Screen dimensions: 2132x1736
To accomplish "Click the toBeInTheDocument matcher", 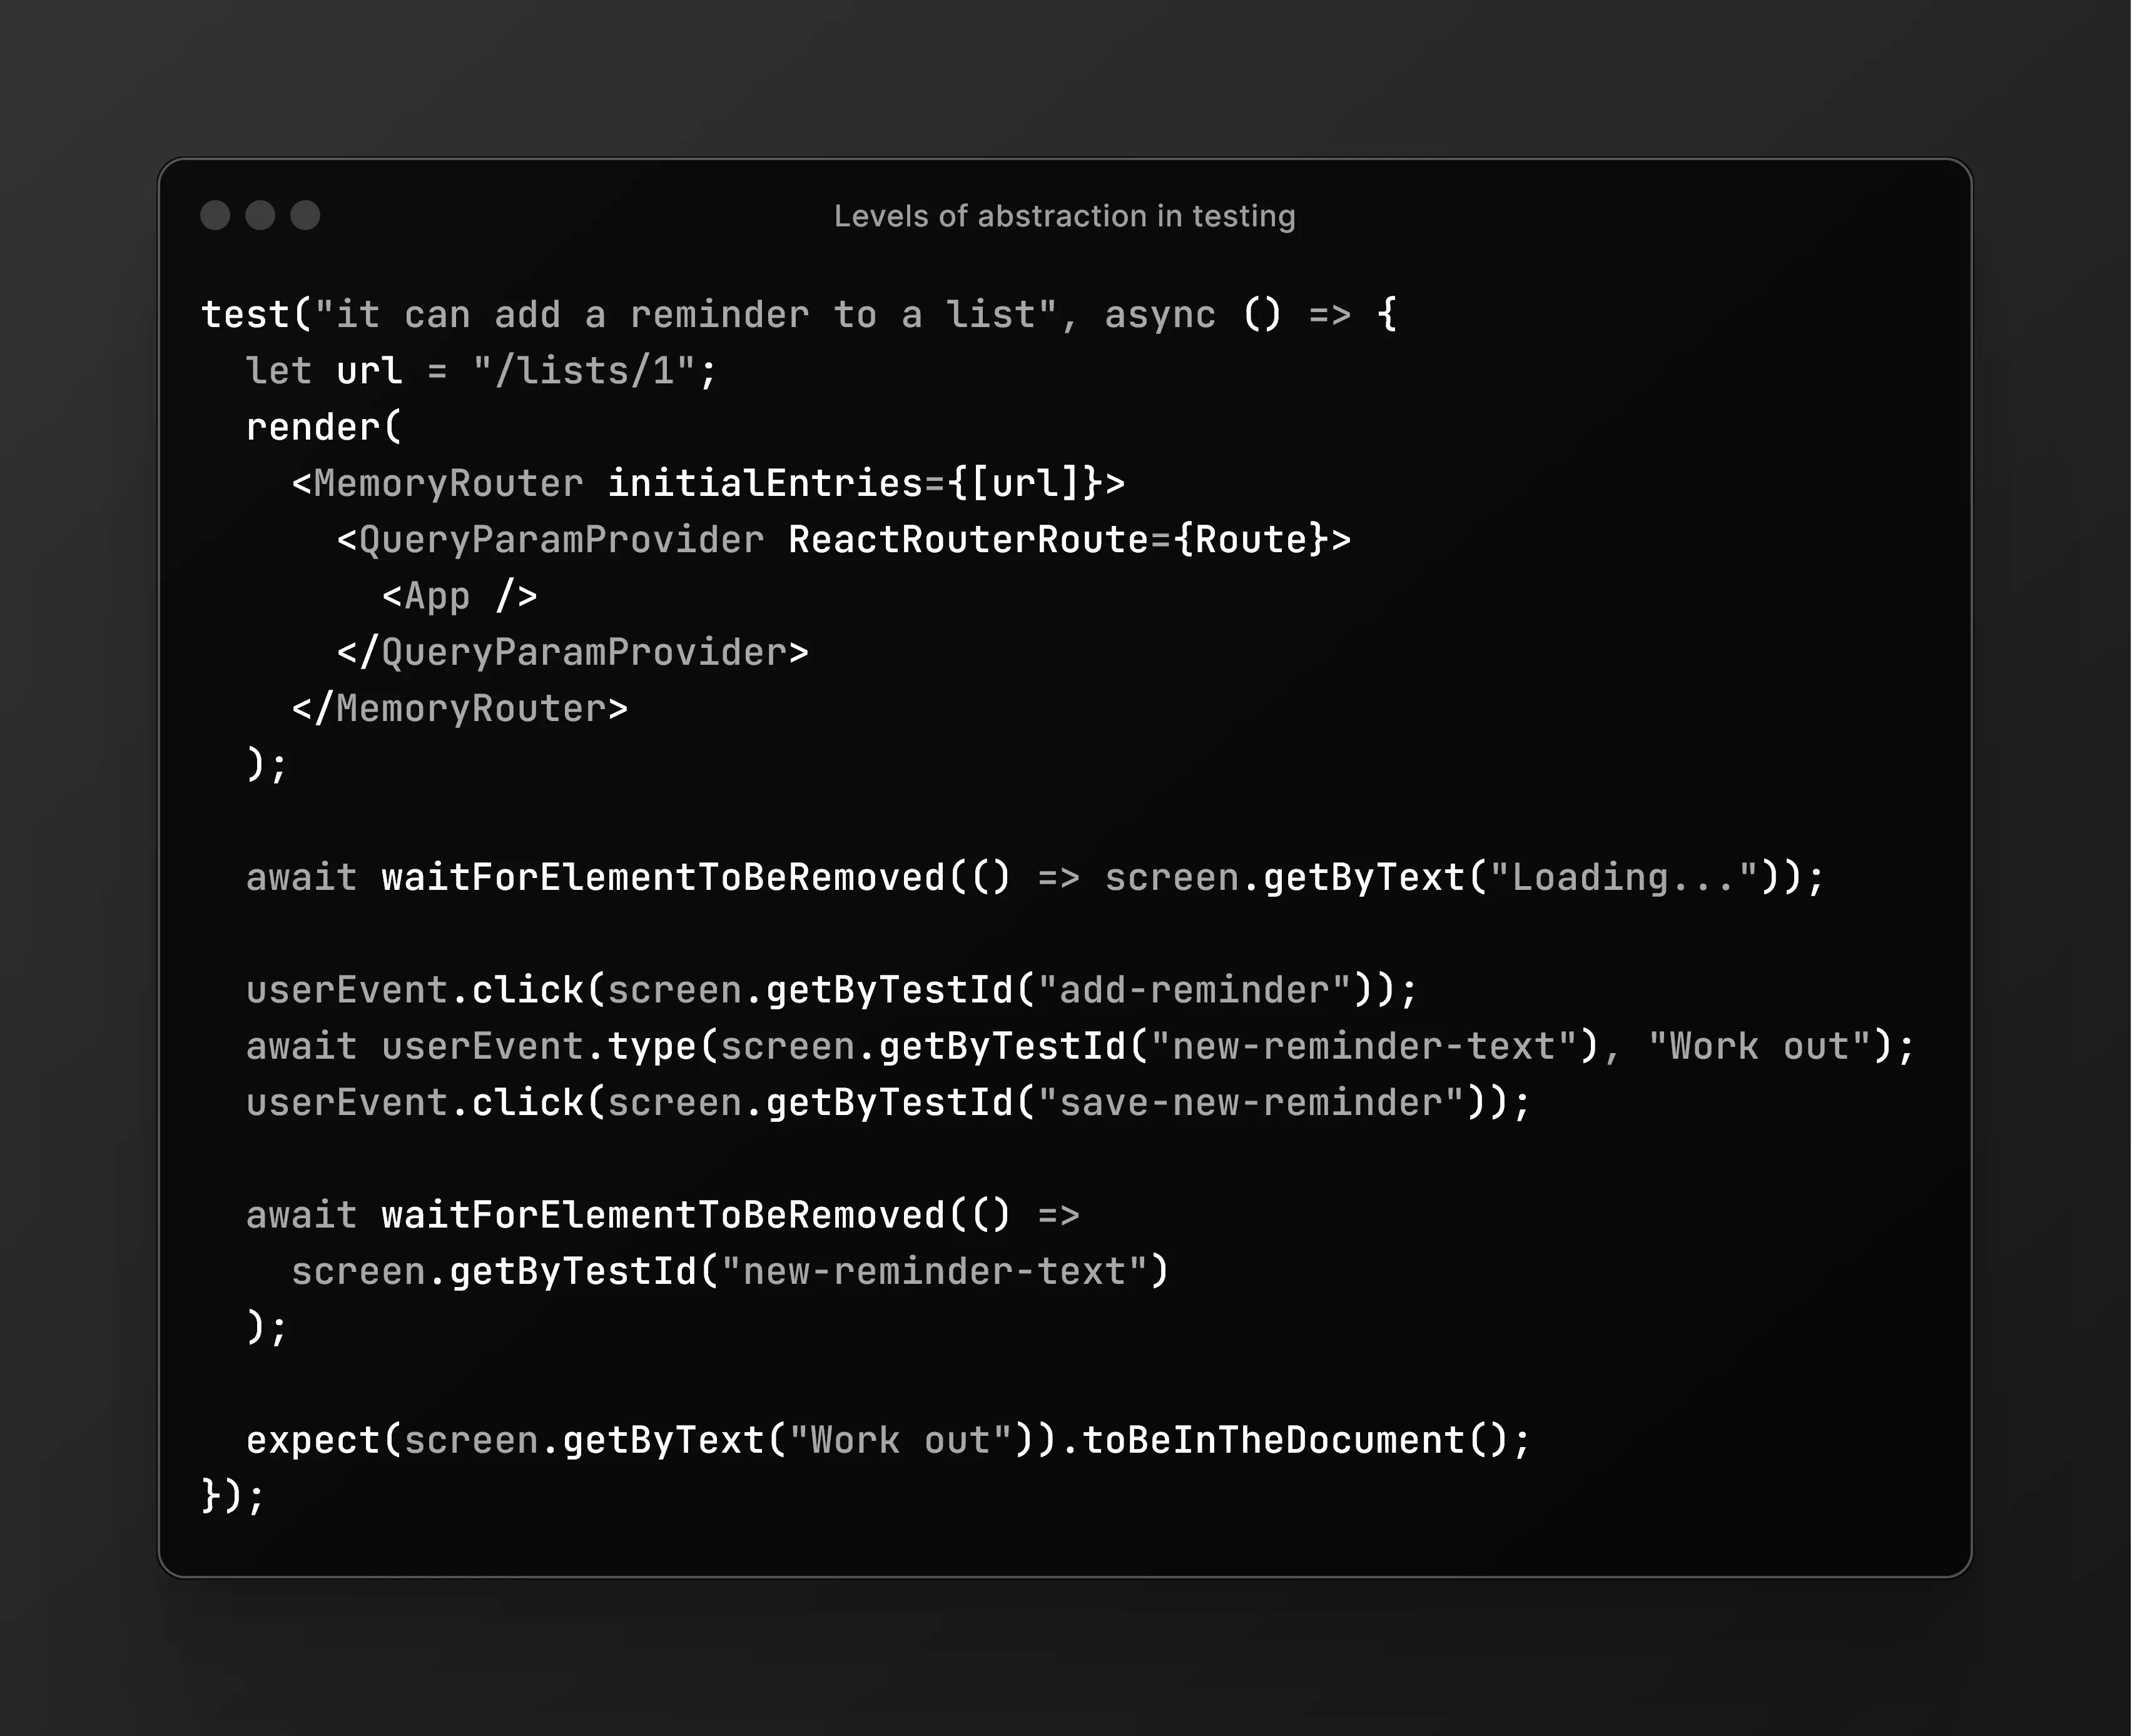I will tap(1272, 1441).
